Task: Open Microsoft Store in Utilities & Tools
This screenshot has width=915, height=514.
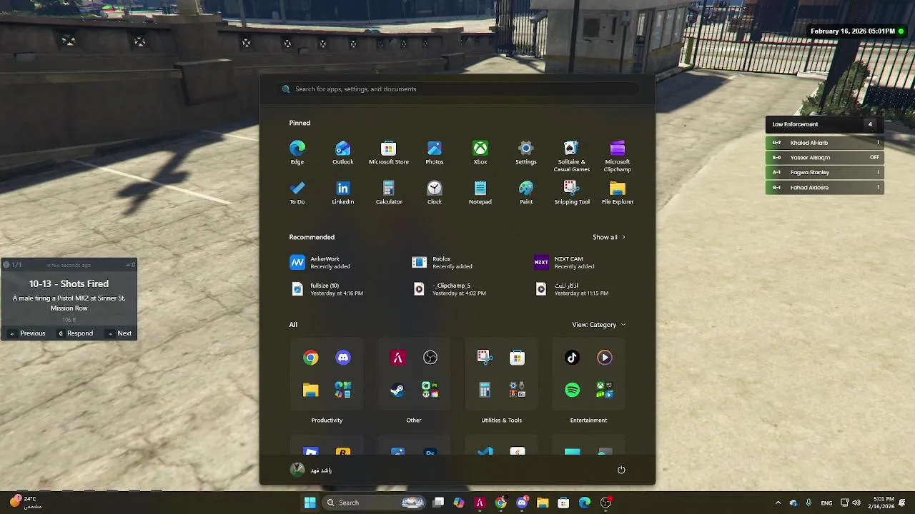Action: pyautogui.click(x=518, y=358)
